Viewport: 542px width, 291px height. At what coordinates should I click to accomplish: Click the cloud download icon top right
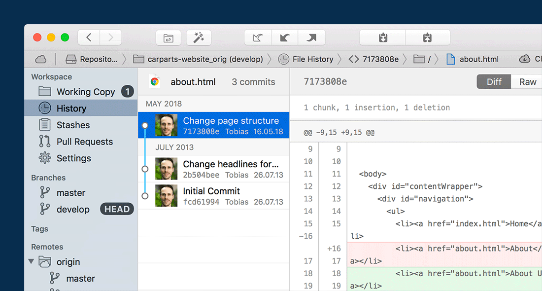(x=524, y=58)
